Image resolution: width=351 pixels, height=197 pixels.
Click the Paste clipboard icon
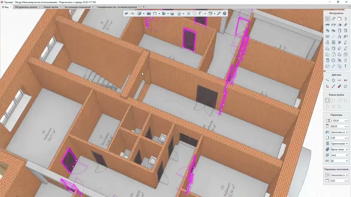pos(200,13)
